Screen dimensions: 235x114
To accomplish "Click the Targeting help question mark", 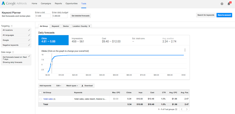I will [12, 26].
